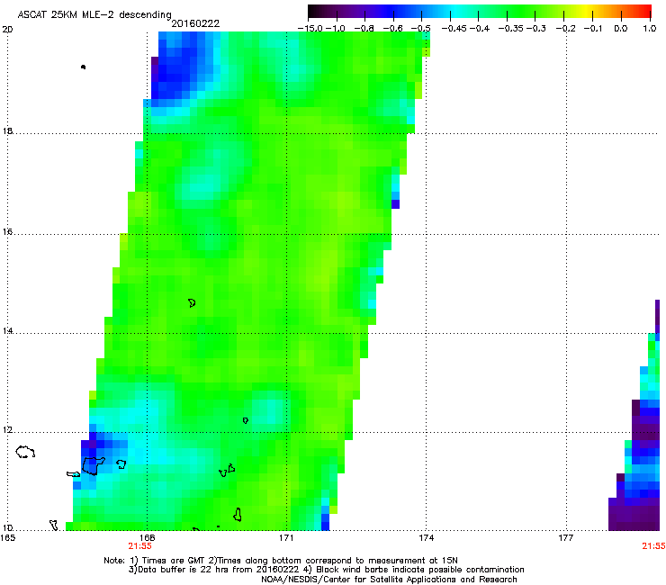Pick the cyan section of the color scale
The image size is (666, 585).
456,12
